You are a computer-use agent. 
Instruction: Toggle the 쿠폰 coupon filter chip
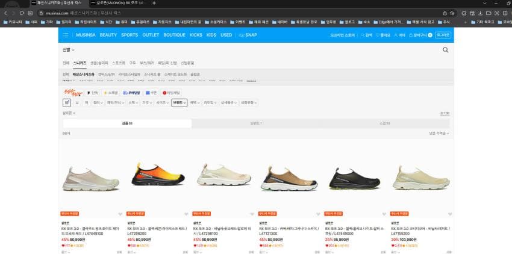pyautogui.click(x=151, y=93)
